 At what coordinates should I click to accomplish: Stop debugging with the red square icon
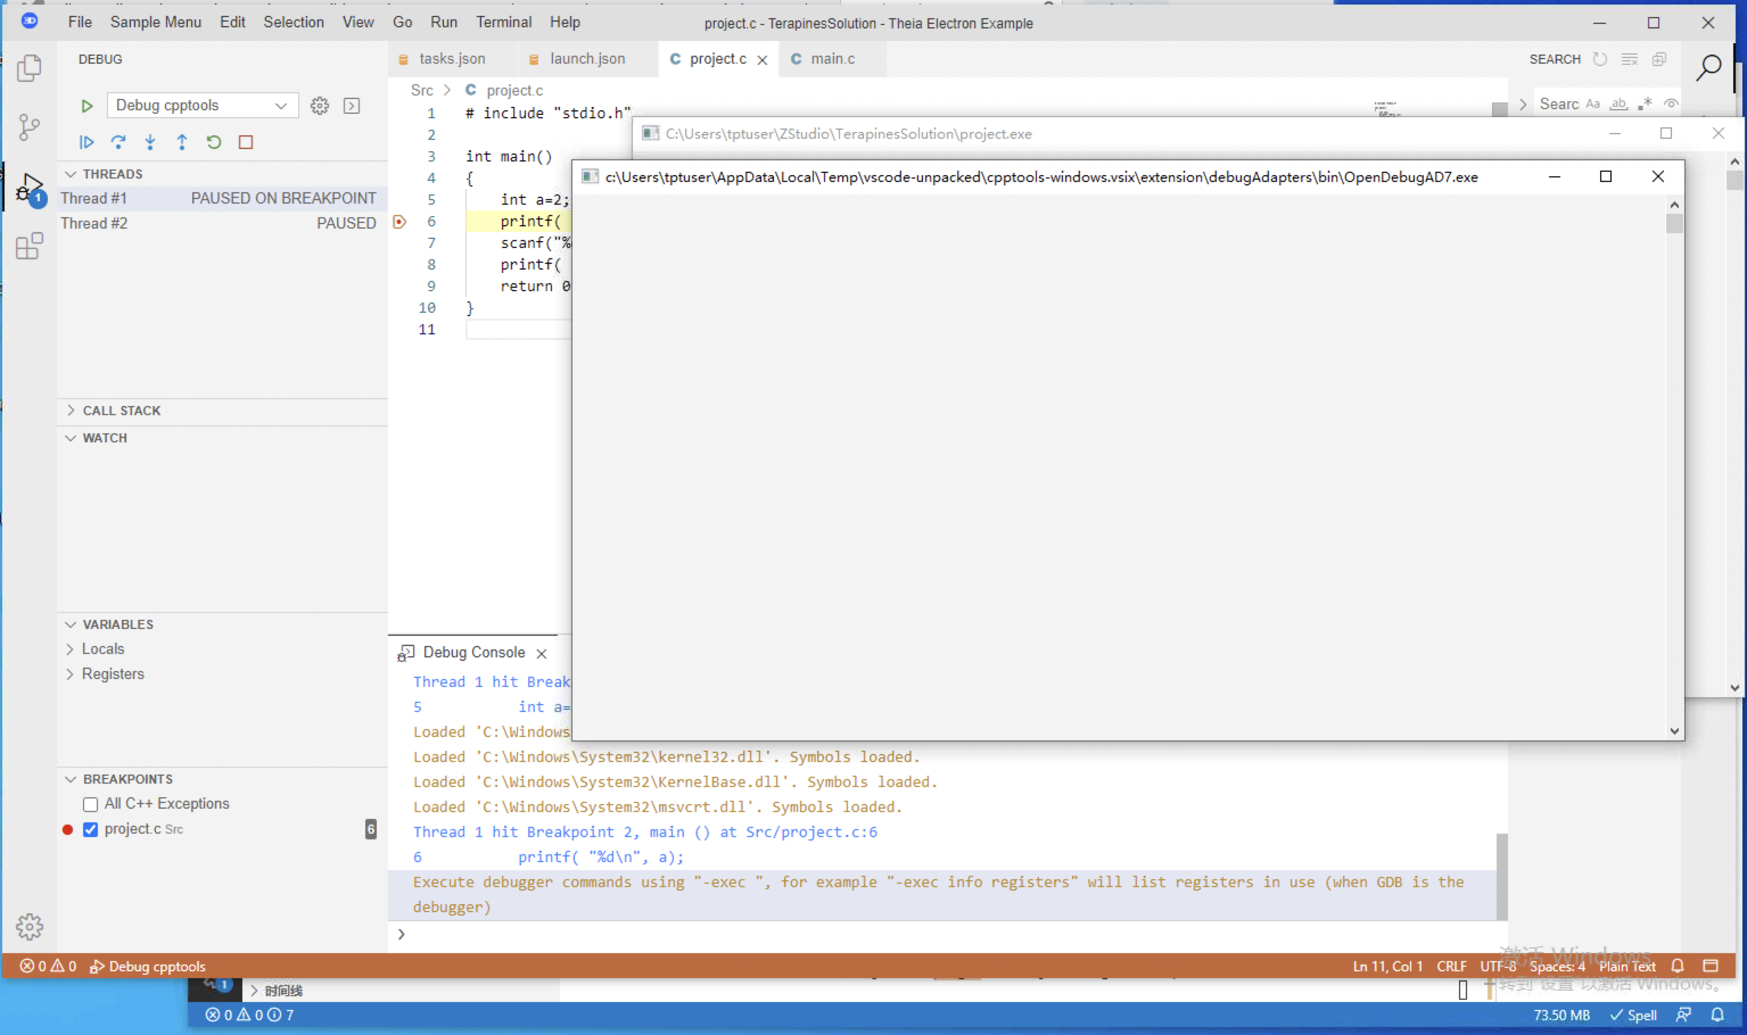coord(245,142)
